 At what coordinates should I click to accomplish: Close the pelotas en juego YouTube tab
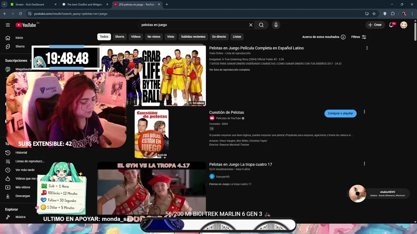[159, 5]
